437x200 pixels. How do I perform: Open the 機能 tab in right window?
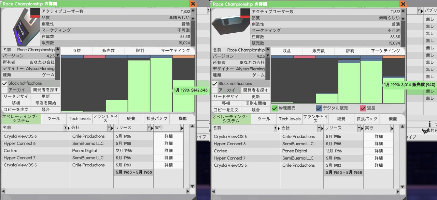pyautogui.click(x=393, y=119)
